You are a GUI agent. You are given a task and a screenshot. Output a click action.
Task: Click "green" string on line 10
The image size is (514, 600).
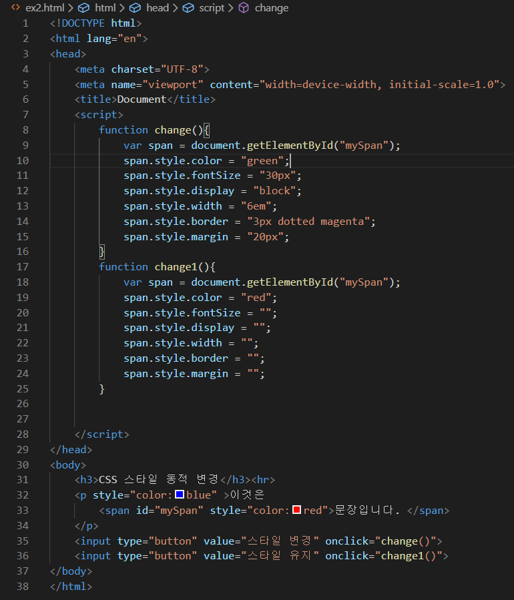coord(262,161)
